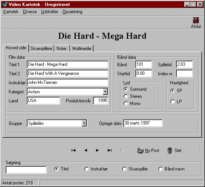Click the Optage dato field
The image size is (205, 187).
pyautogui.click(x=143, y=123)
